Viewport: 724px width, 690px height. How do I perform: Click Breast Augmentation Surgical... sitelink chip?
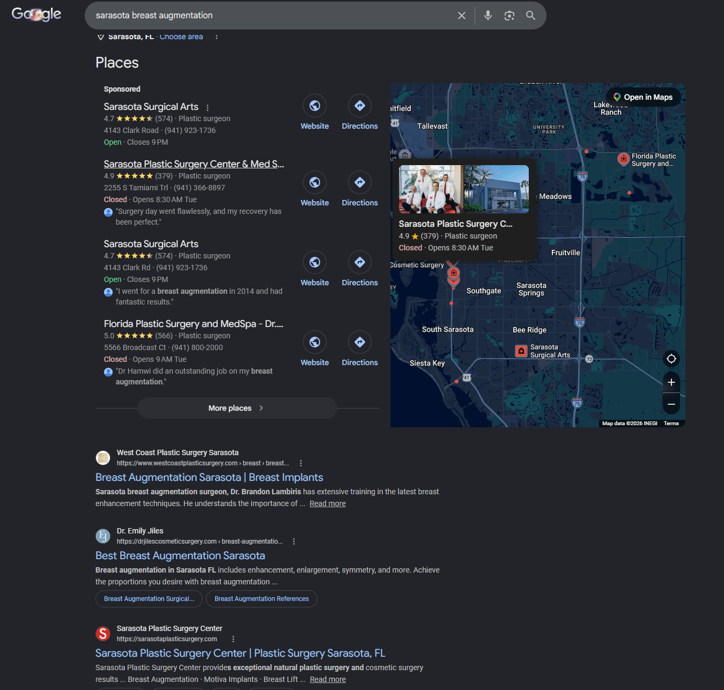[149, 599]
